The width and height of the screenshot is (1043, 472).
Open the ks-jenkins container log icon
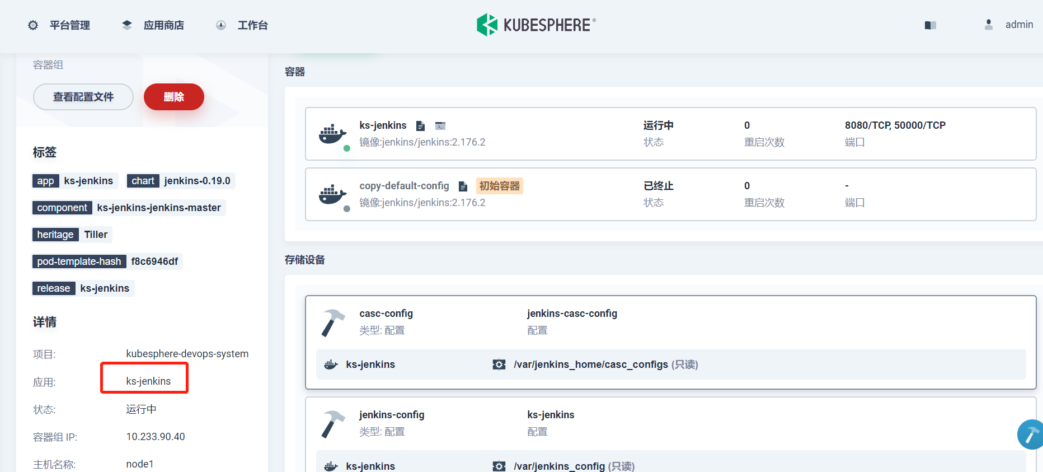pyautogui.click(x=420, y=126)
